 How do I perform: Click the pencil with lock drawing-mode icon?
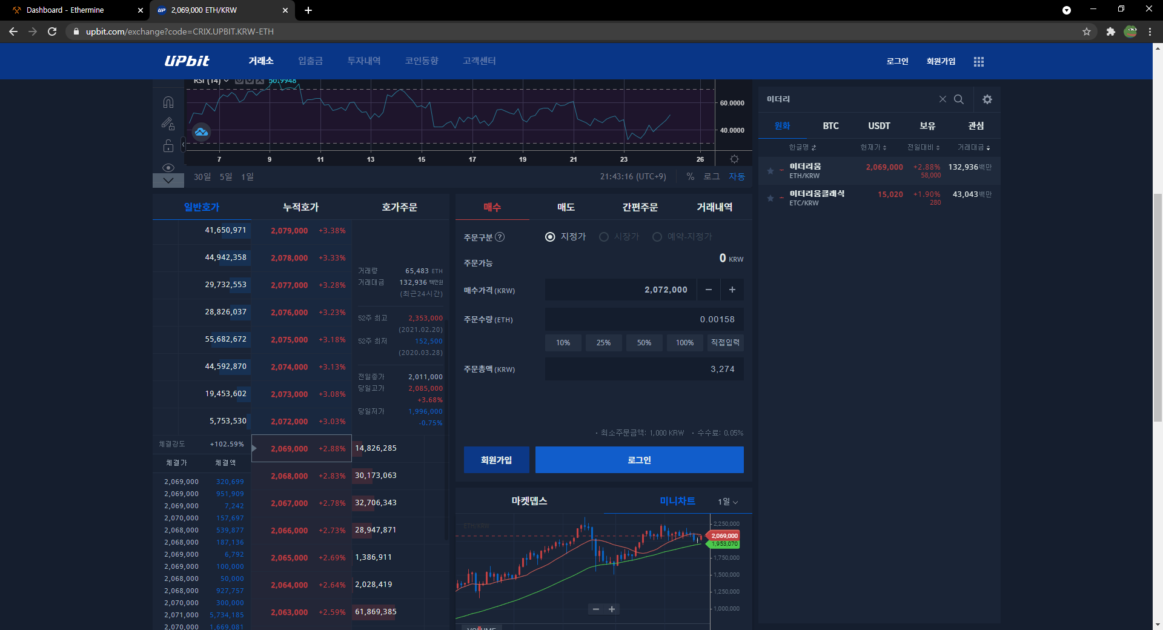[168, 124]
